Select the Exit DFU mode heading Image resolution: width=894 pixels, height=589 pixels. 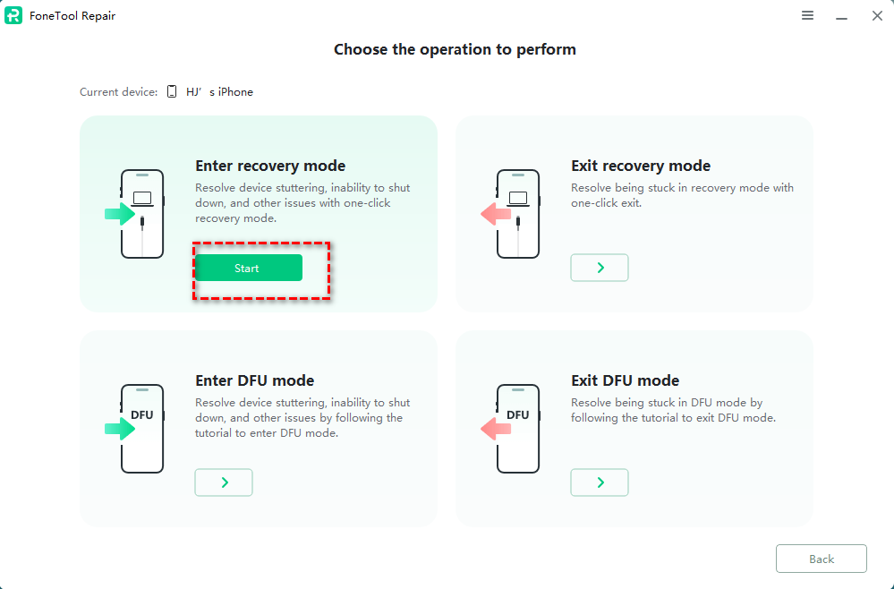click(x=626, y=380)
